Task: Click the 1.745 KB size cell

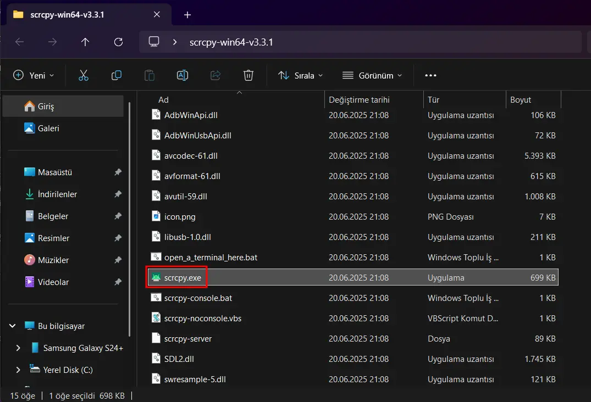Action: pyautogui.click(x=540, y=359)
